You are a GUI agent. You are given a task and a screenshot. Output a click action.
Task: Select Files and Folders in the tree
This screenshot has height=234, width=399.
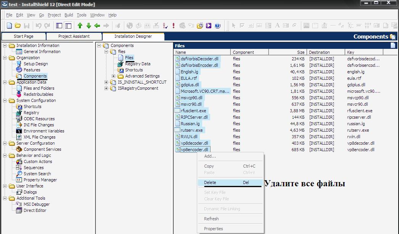pos(39,88)
